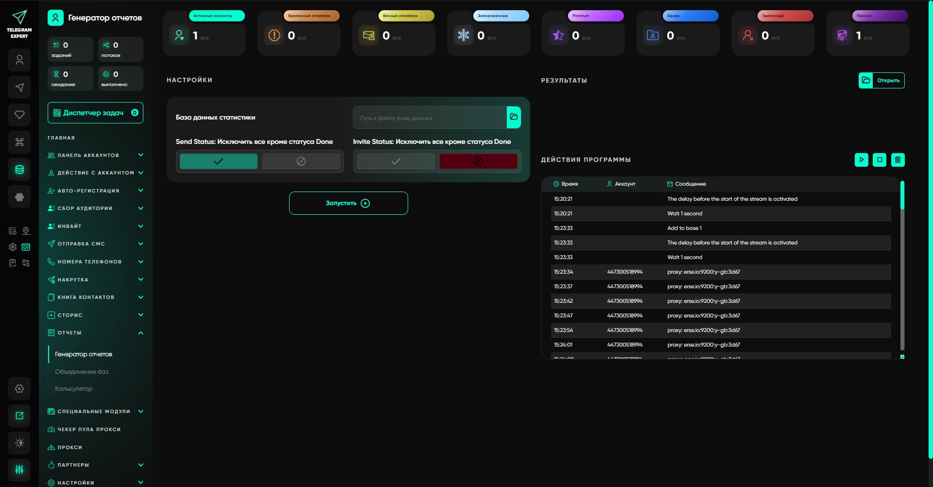This screenshot has width=933, height=487.
Task: Click the database file path input field
Action: 430,118
